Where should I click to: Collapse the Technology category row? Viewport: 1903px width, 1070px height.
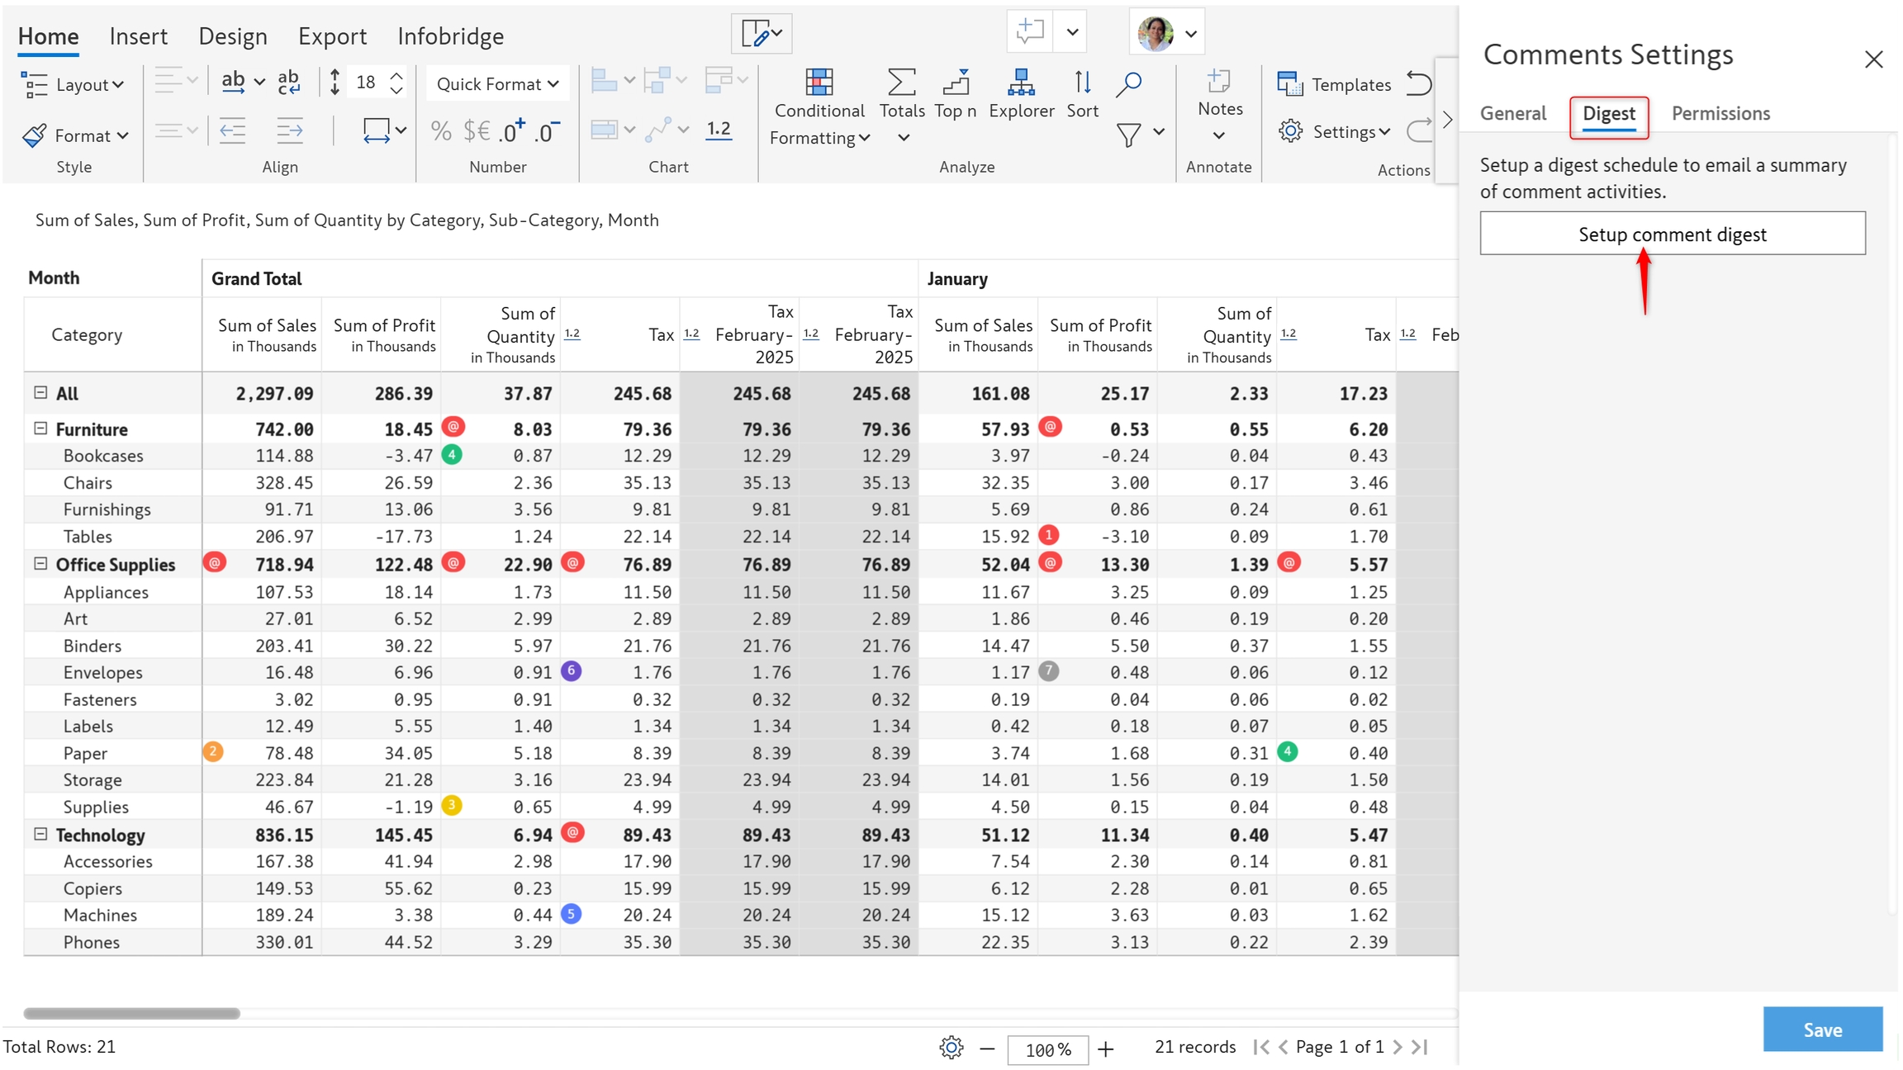(40, 834)
